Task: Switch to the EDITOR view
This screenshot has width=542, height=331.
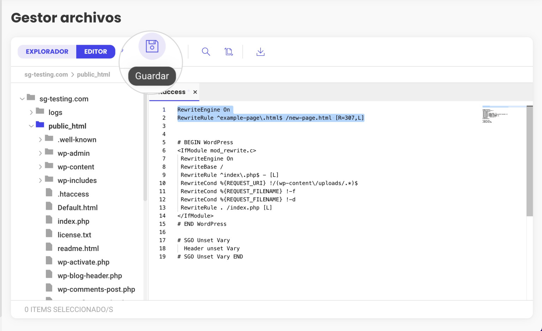Action: click(x=96, y=51)
